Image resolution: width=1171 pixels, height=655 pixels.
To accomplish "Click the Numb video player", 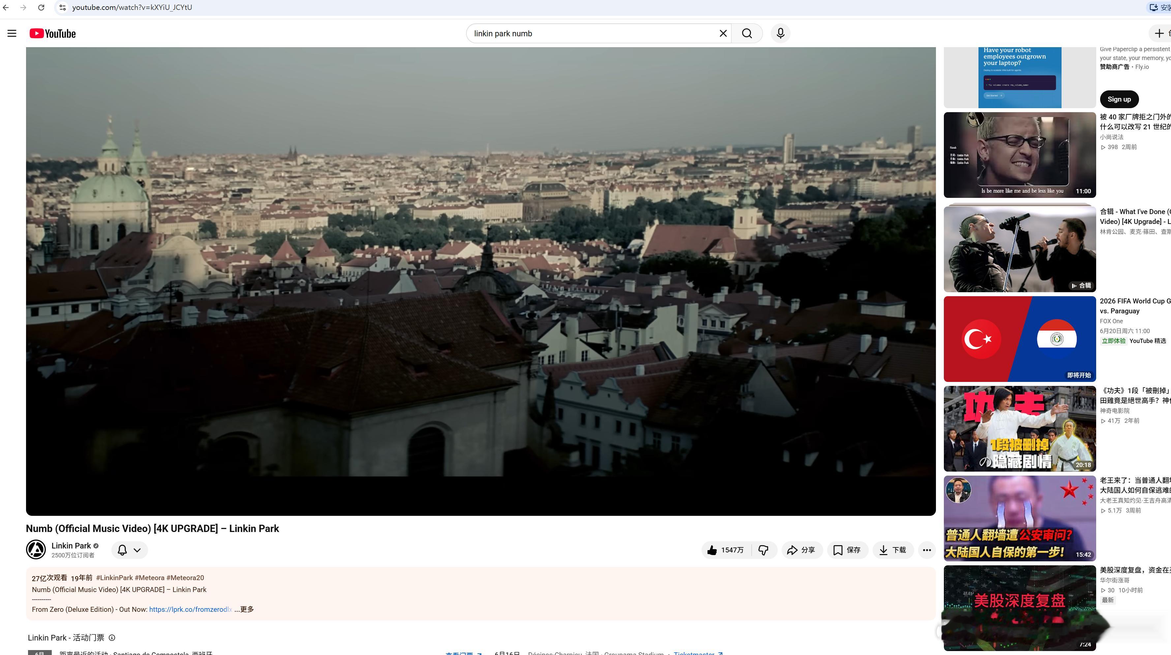I will click(480, 281).
